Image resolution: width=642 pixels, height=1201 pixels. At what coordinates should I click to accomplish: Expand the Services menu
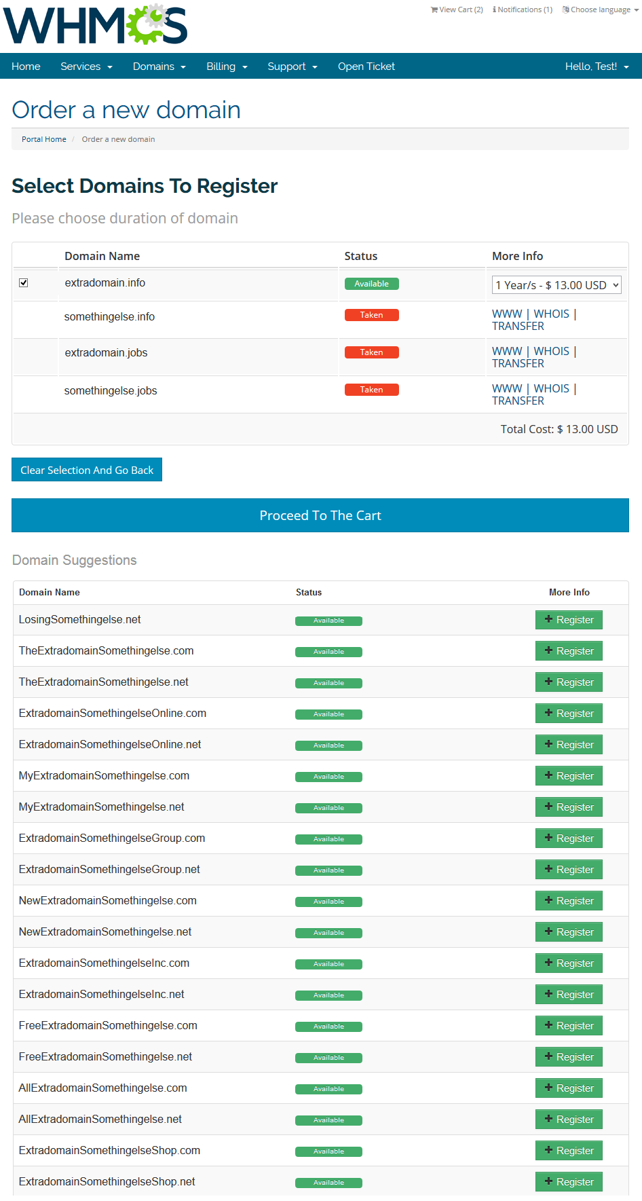[x=86, y=67]
